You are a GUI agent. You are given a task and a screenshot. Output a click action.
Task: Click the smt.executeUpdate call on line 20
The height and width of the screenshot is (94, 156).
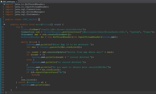click(x=53, y=52)
